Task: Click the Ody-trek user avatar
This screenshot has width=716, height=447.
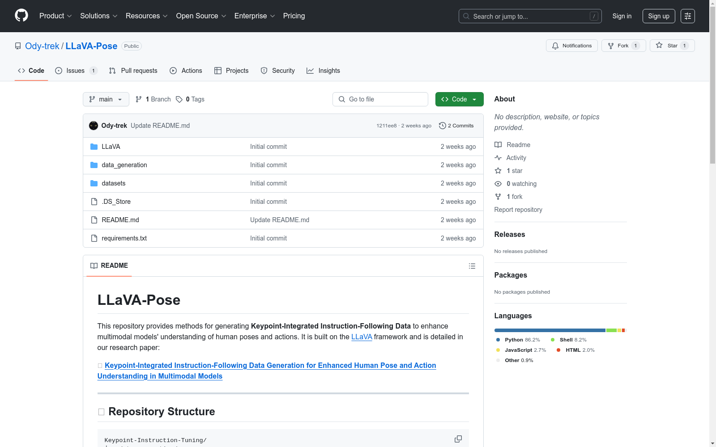Action: tap(94, 126)
